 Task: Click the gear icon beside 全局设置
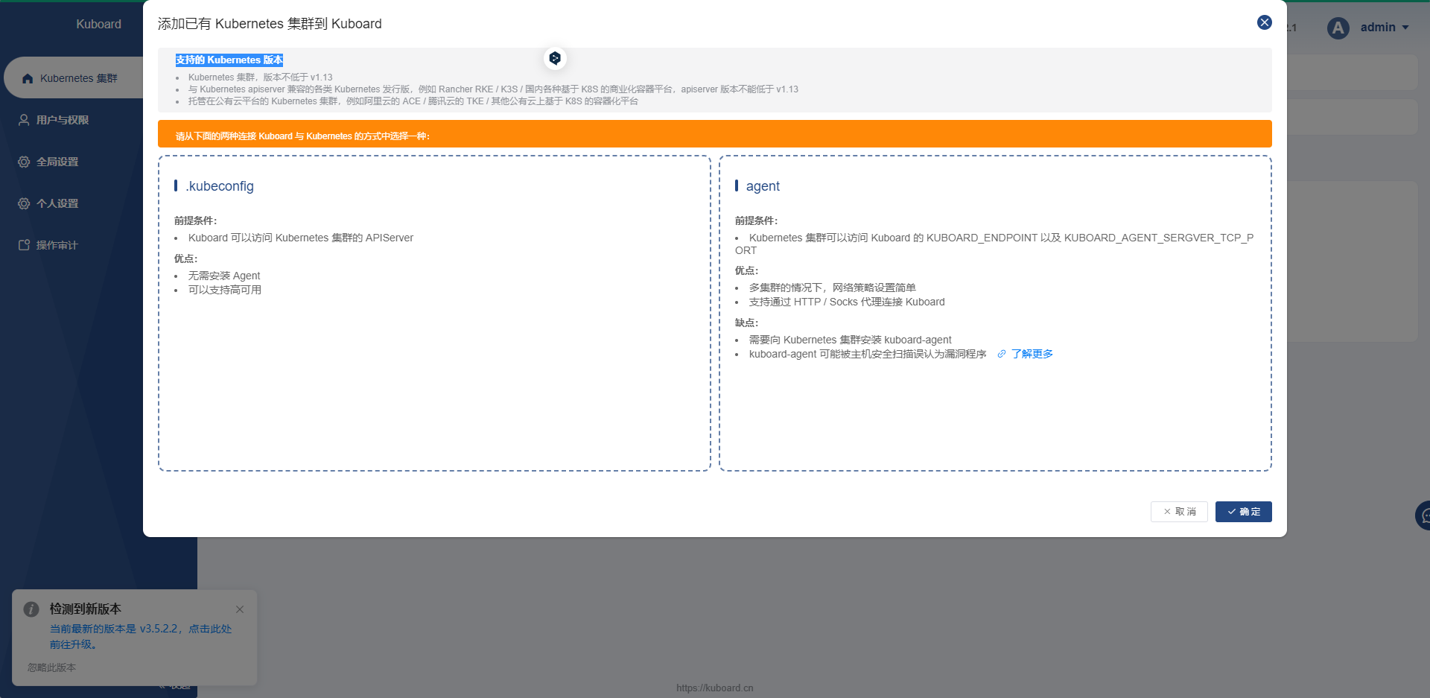click(24, 162)
